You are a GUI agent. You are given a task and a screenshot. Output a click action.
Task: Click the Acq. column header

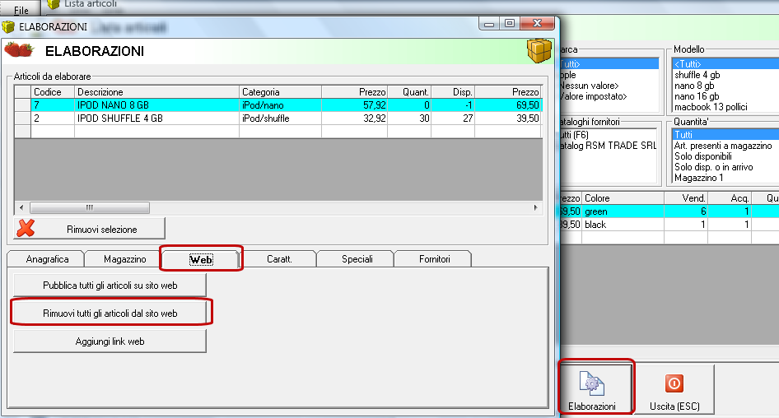[x=730, y=198]
